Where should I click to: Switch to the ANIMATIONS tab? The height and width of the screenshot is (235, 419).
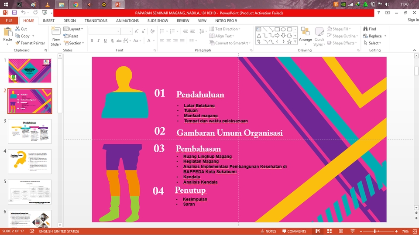point(127,20)
